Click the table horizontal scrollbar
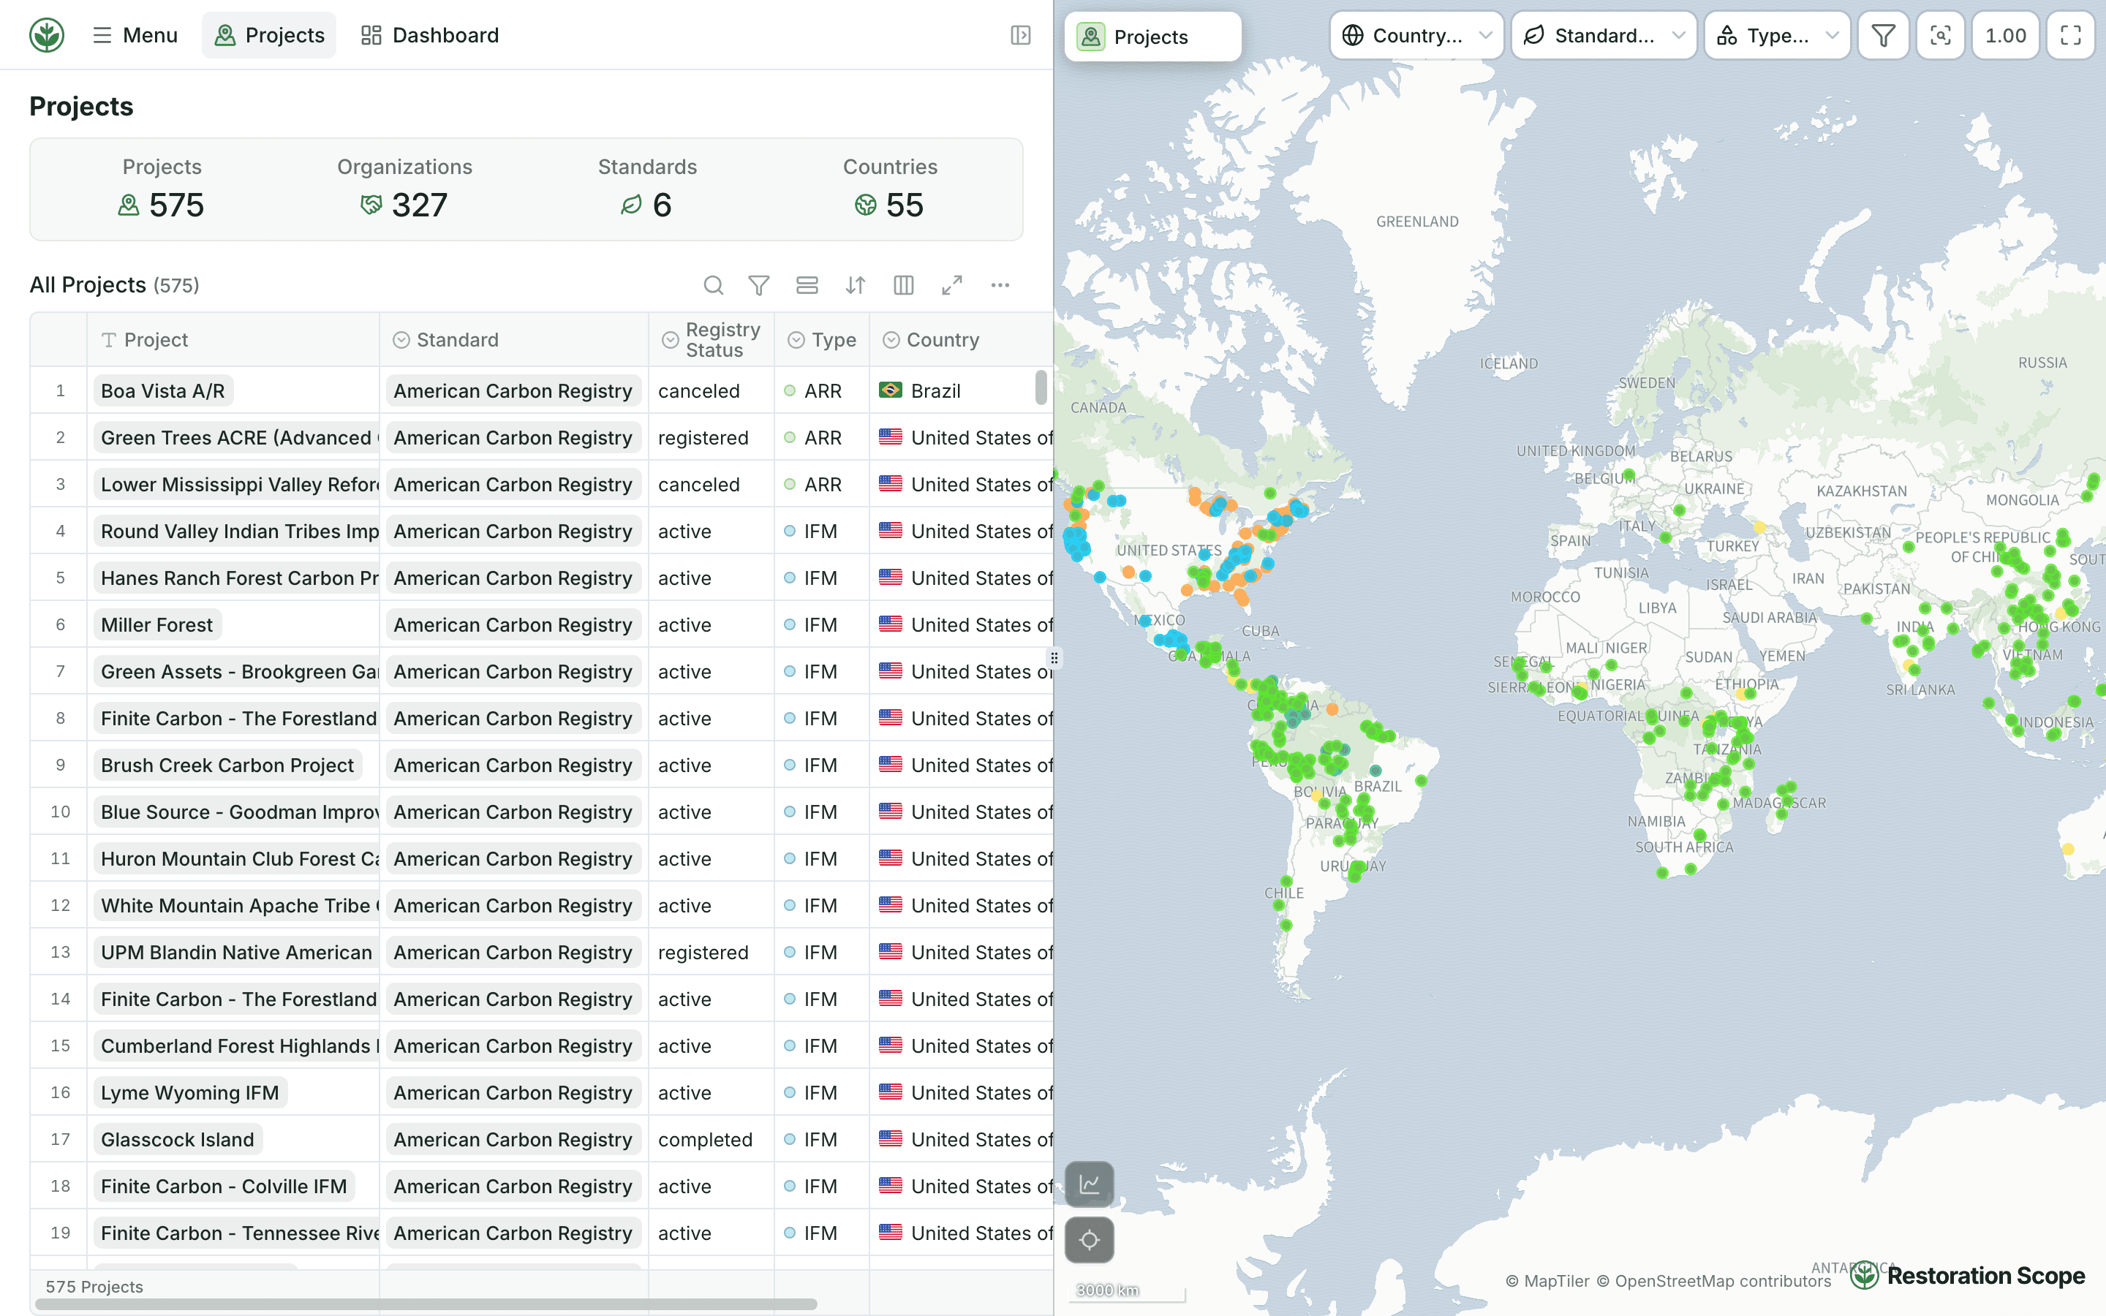This screenshot has height=1316, width=2106. point(426,1304)
